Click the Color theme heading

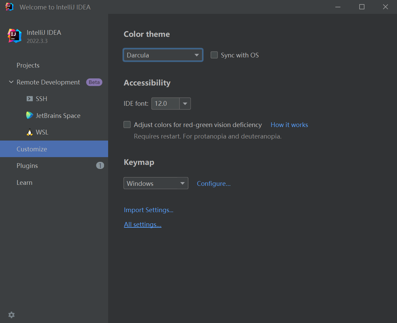tap(147, 34)
